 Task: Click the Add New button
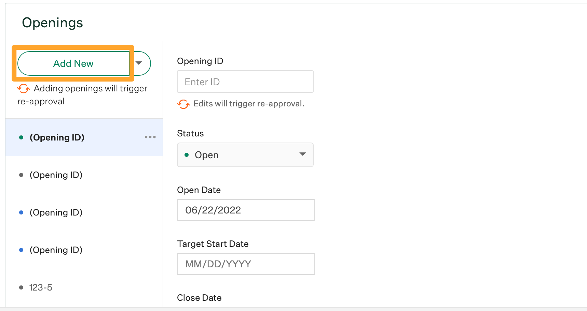[73, 63]
